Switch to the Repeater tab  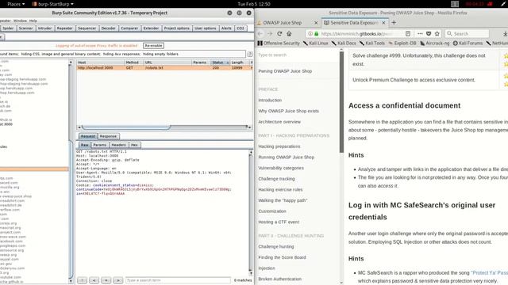click(x=65, y=28)
